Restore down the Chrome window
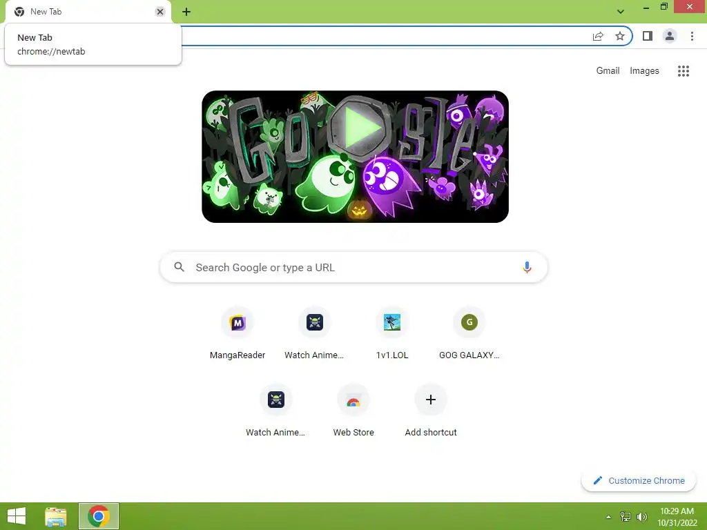Viewport: 707px width, 530px height. [664, 7]
